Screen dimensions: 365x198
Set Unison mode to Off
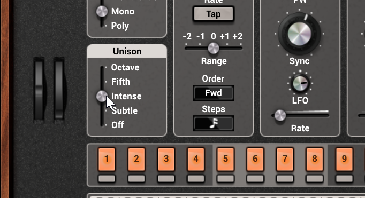point(118,125)
